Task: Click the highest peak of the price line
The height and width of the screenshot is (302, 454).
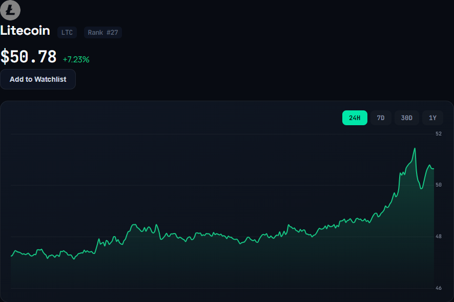Action: [415, 148]
